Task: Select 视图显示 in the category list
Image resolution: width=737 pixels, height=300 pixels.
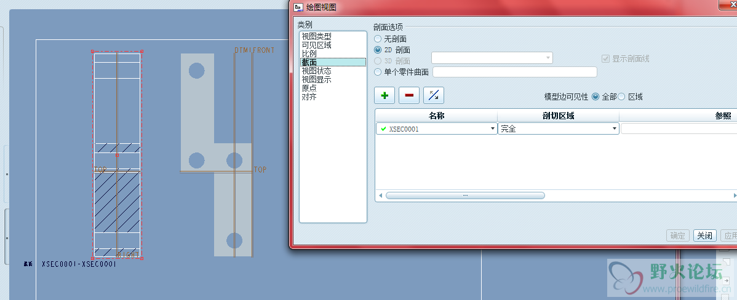Action: tap(316, 79)
